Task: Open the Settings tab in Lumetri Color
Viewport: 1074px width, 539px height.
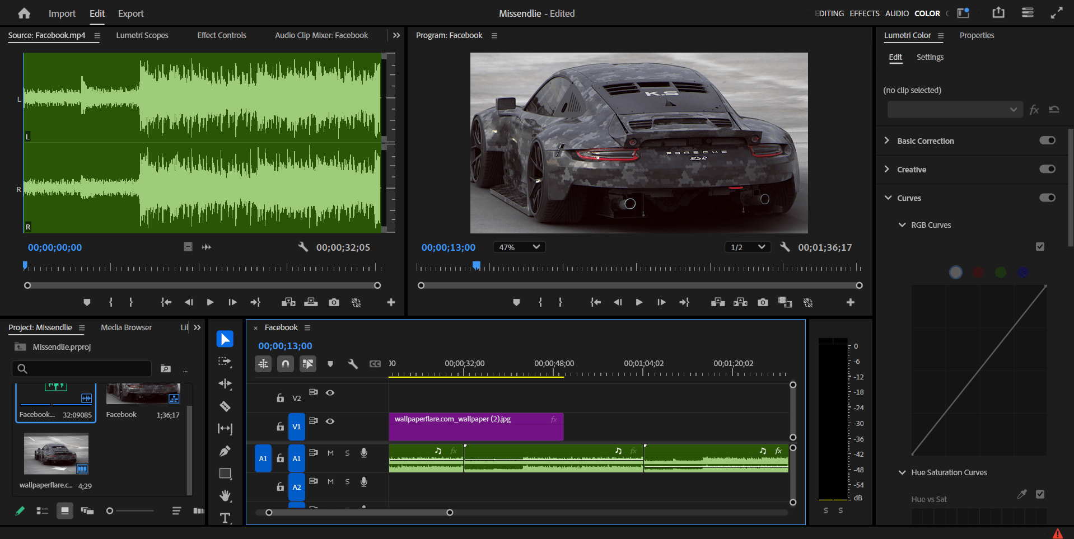Action: click(x=930, y=57)
